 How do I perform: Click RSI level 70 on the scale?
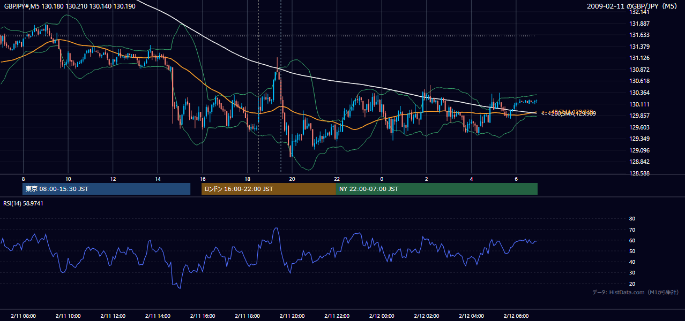click(632, 230)
